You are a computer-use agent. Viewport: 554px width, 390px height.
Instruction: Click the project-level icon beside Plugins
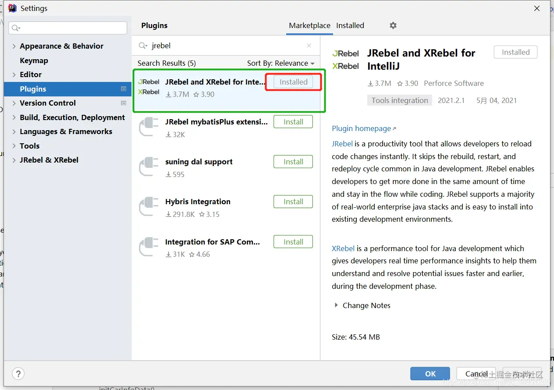(124, 89)
